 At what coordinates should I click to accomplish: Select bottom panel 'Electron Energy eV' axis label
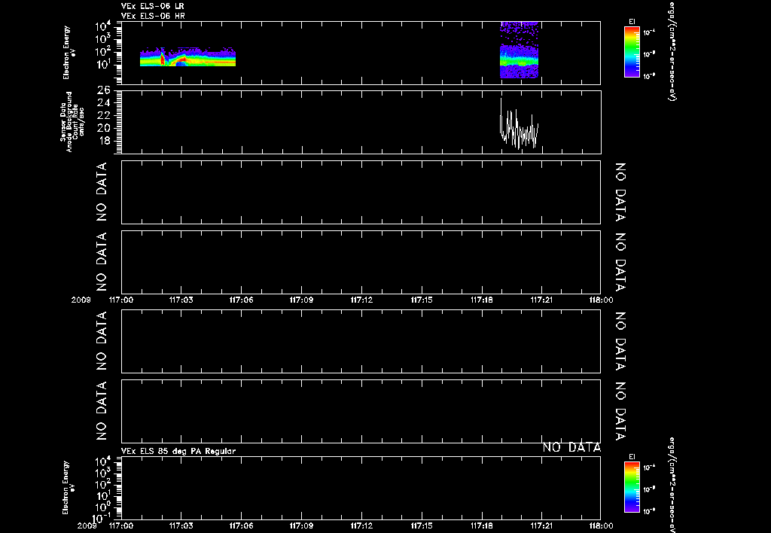[x=67, y=488]
